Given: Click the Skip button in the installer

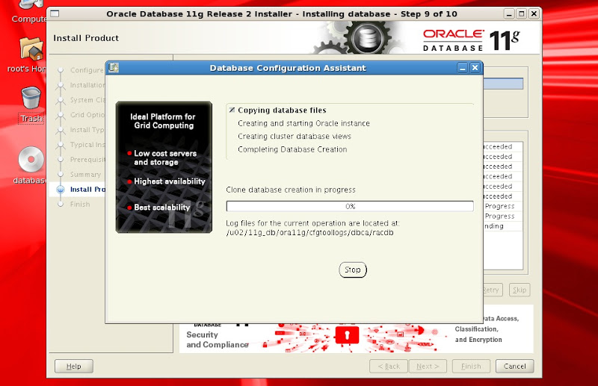Looking at the screenshot, I should 520,290.
